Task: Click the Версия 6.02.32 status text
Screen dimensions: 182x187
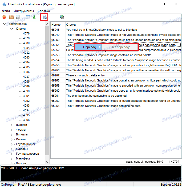Action: pyautogui.click(x=171, y=185)
